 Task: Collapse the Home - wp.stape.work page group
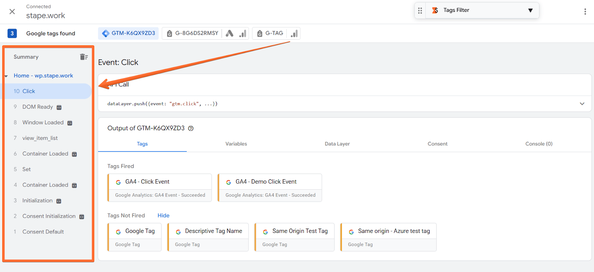6,76
